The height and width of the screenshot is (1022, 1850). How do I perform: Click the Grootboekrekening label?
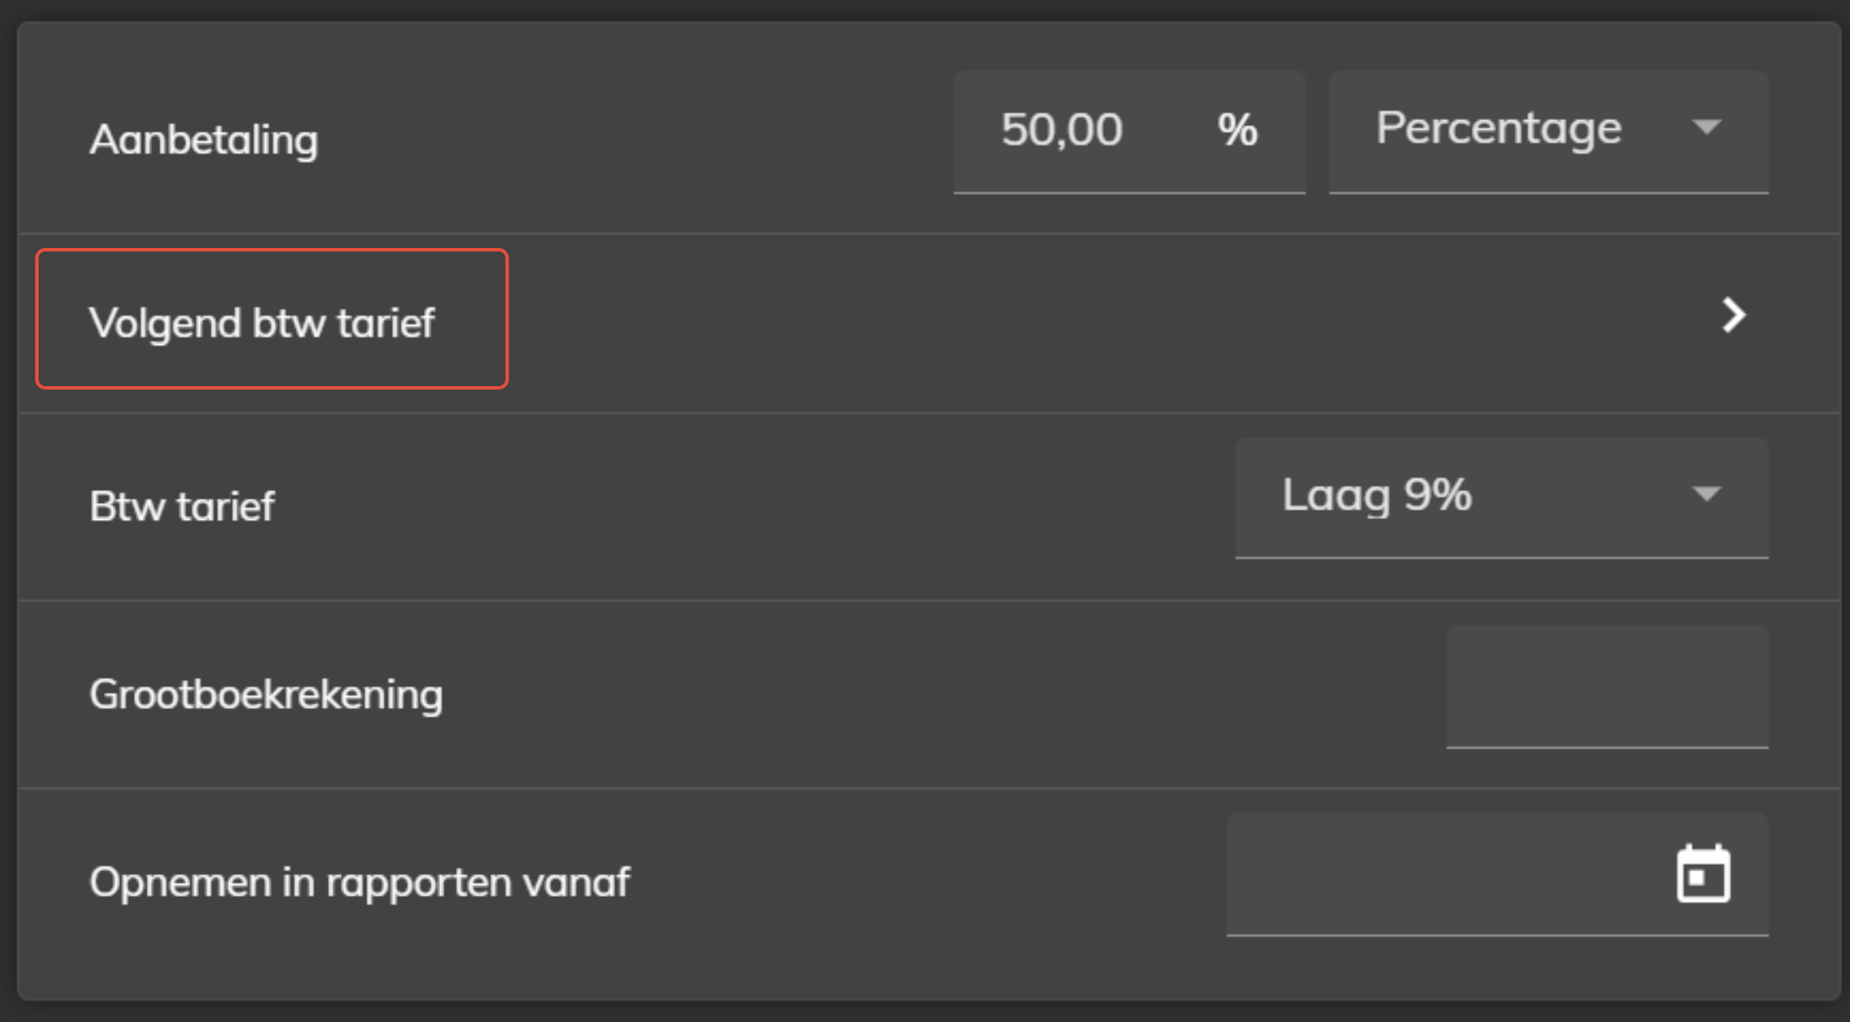266,694
